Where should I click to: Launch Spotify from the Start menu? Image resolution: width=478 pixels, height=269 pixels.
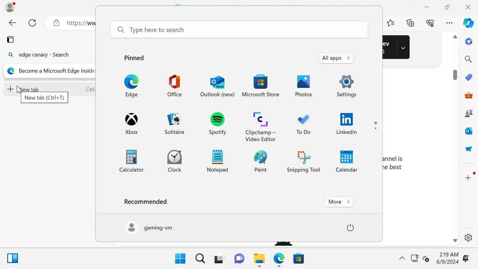pyautogui.click(x=217, y=123)
